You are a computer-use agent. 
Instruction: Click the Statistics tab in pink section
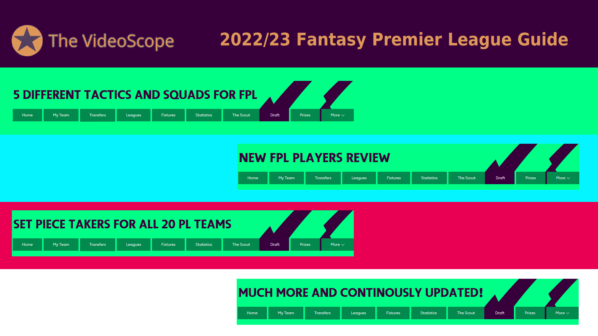pyautogui.click(x=204, y=244)
